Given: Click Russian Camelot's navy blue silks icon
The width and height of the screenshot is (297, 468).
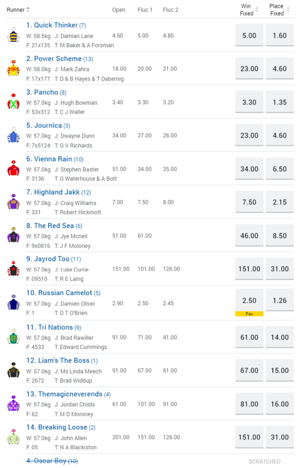Looking at the screenshot, I should (x=13, y=303).
